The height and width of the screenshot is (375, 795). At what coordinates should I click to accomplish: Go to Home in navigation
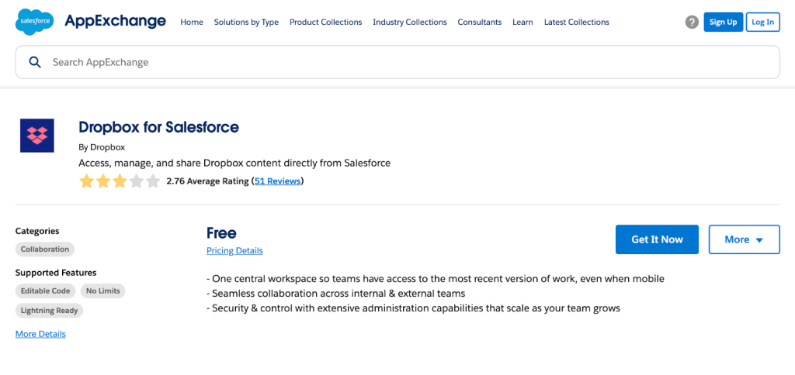click(192, 22)
